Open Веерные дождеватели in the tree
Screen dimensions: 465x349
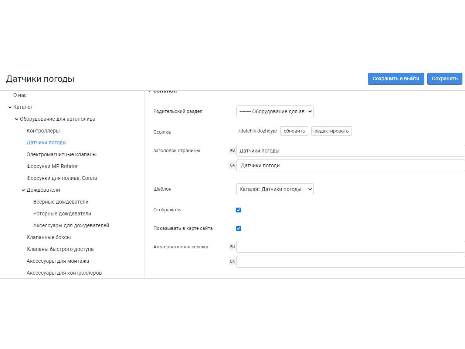pyautogui.click(x=61, y=202)
